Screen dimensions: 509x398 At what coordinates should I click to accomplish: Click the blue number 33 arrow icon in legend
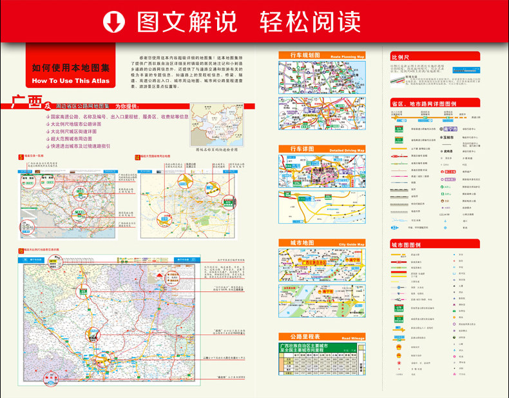pyautogui.click(x=394, y=228)
